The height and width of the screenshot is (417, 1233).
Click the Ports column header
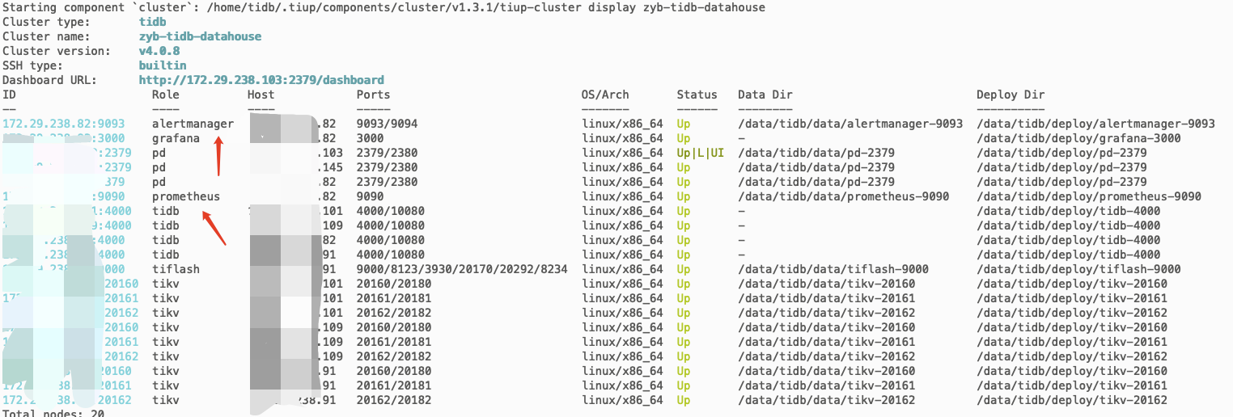[x=373, y=95]
